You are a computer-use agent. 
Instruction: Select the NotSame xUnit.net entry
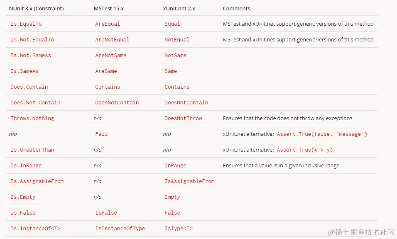[x=175, y=56]
